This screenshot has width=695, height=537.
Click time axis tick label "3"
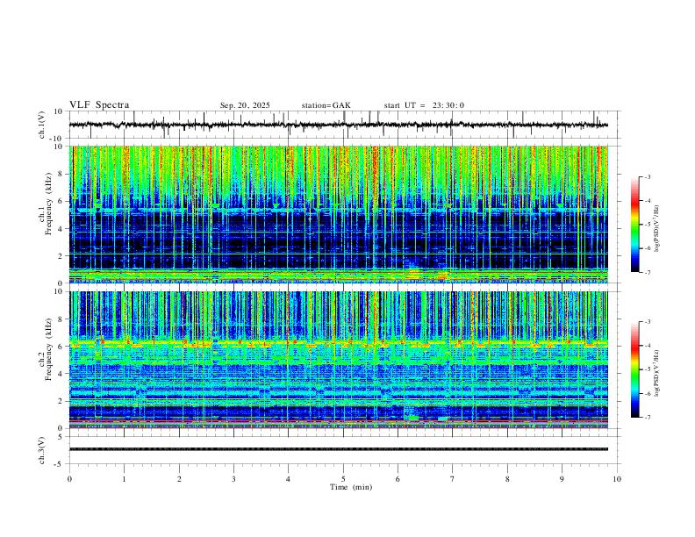tap(233, 479)
